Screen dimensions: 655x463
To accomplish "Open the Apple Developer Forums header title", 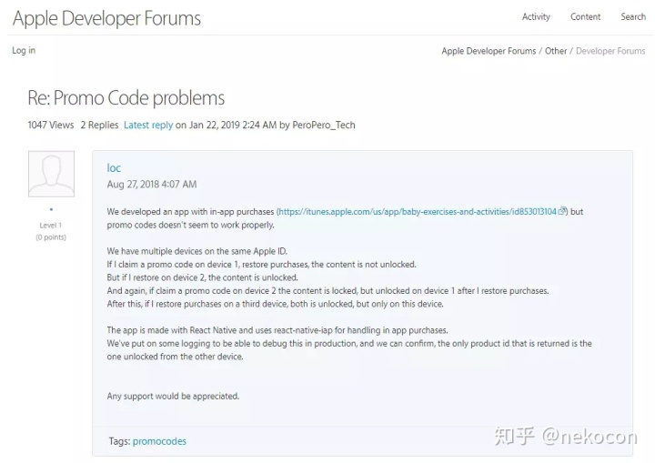I will [106, 18].
